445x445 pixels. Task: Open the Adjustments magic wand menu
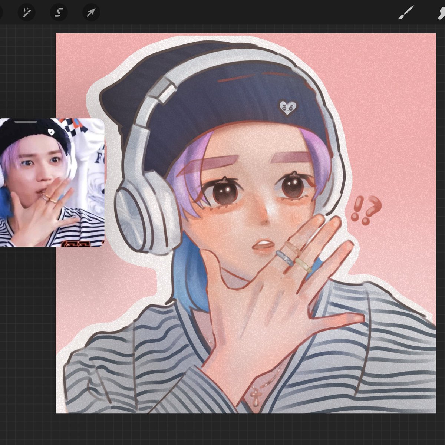click(27, 13)
